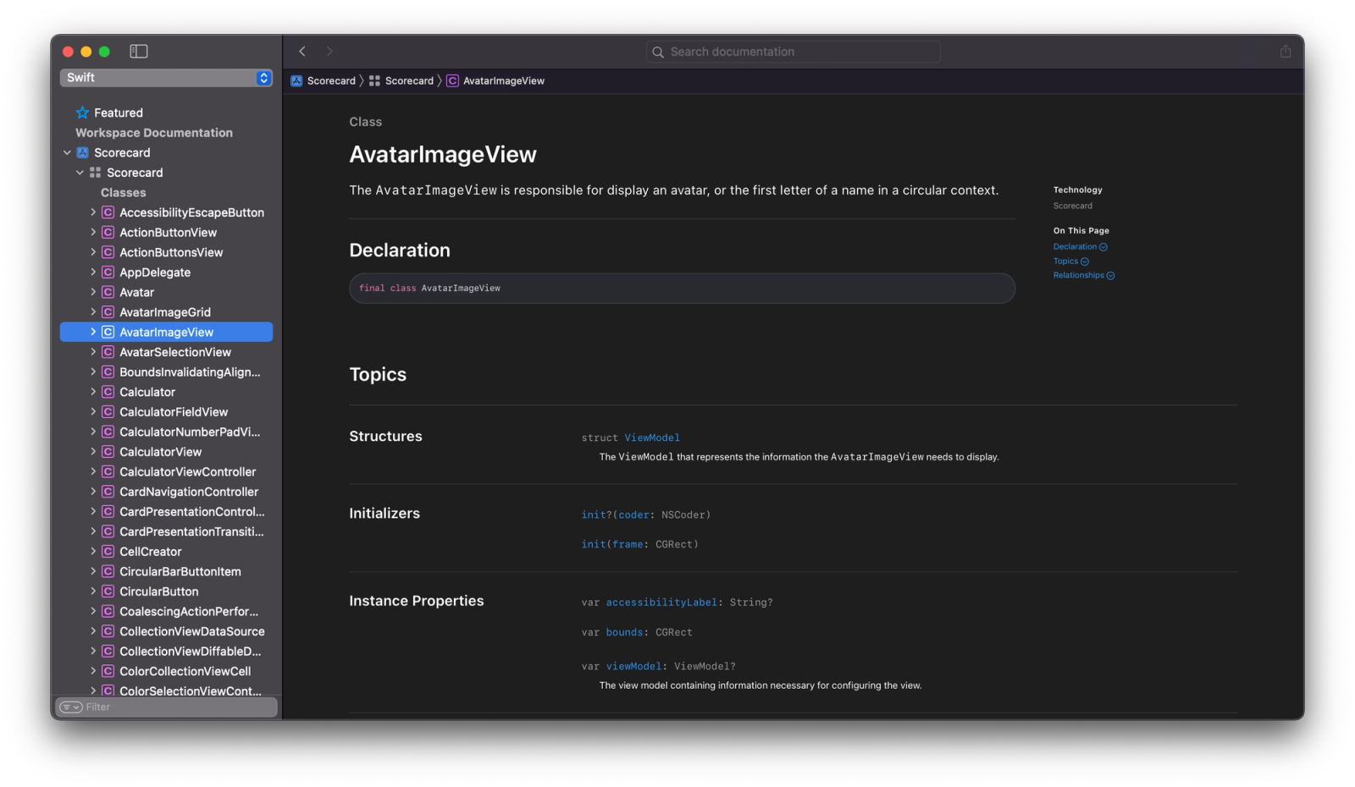Collapse the top-level Scorecard project tree
Screen dimensions: 1355x787
point(67,153)
